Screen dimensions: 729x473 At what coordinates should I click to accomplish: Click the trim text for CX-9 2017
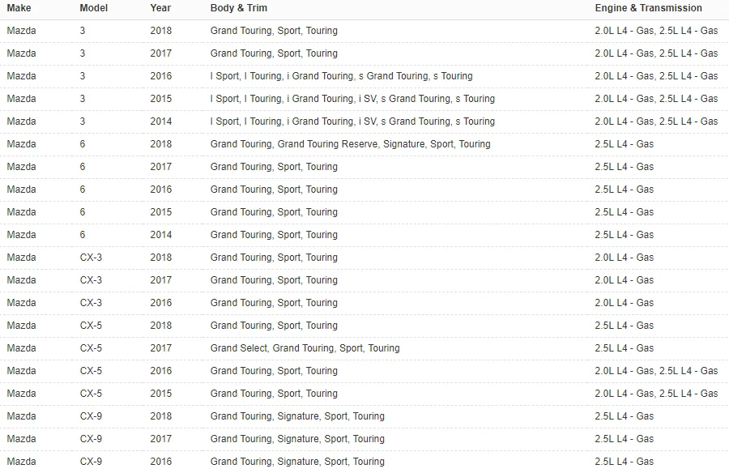coord(297,439)
